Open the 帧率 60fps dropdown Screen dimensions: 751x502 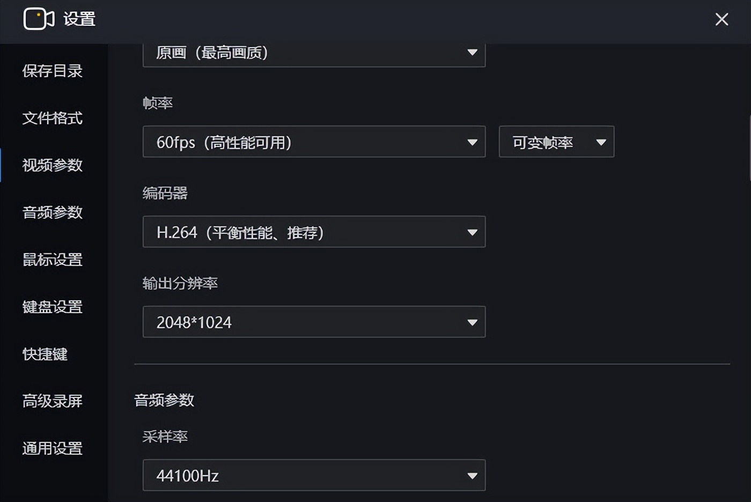click(x=314, y=142)
